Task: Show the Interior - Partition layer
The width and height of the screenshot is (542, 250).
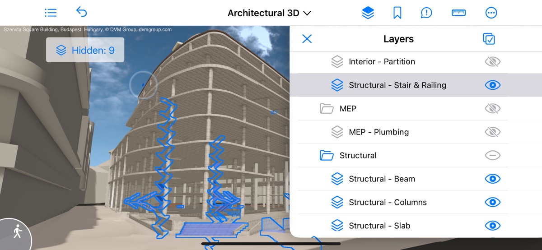Action: coord(492,62)
